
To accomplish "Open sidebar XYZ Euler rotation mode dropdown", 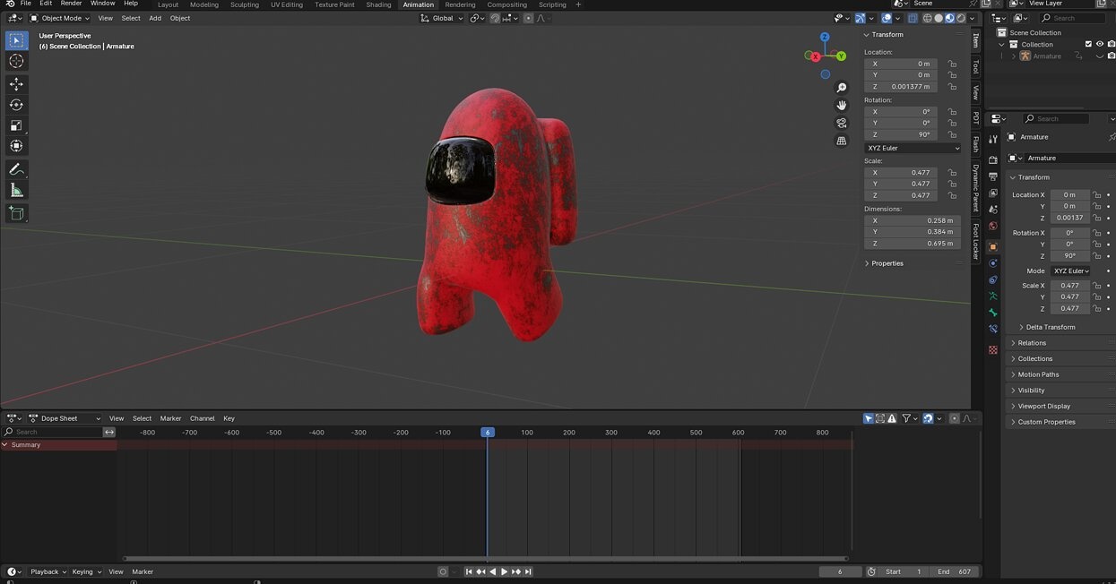I will pos(913,148).
